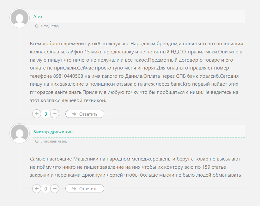Click the vote count showing 0
The image size is (260, 206).
pyautogui.click(x=46, y=189)
